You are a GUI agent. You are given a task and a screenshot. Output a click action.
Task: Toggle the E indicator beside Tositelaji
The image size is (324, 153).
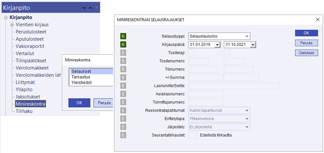click(123, 53)
